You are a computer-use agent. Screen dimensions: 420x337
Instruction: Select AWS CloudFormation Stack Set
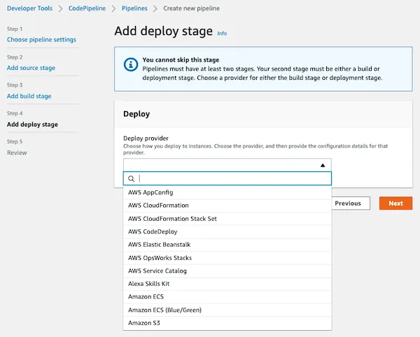[x=227, y=219]
